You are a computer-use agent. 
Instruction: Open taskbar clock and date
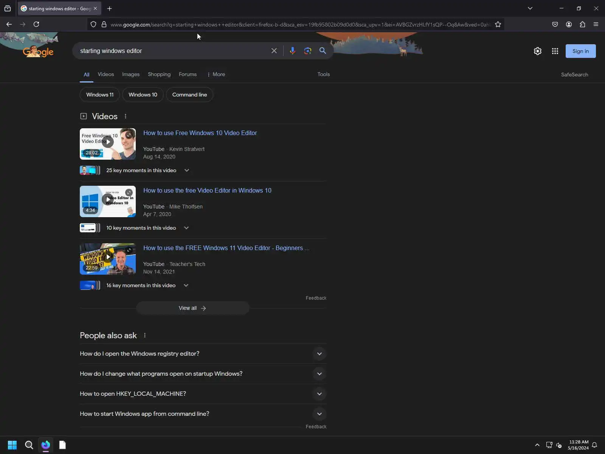click(x=579, y=445)
